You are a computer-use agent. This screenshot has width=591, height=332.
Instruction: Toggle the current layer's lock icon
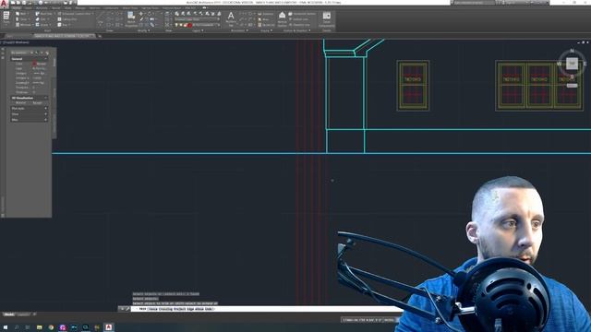186,25
